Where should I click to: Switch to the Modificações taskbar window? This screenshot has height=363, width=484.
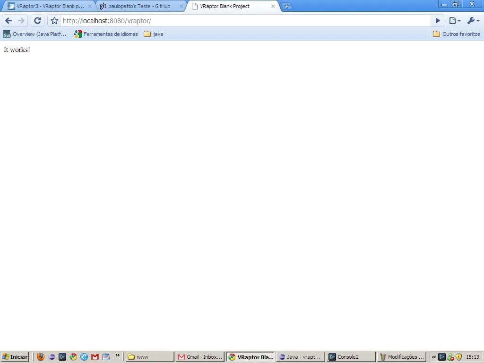click(x=401, y=357)
